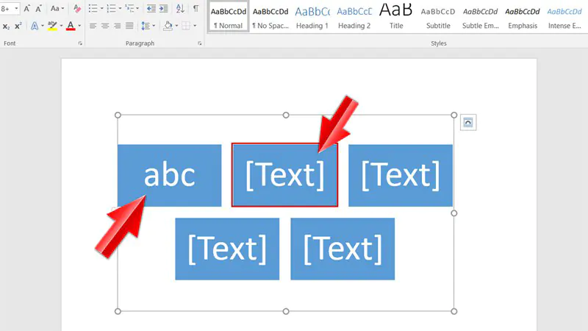Viewport: 588px width, 331px height.
Task: Open the font color dropdown arrow
Action: 79,26
